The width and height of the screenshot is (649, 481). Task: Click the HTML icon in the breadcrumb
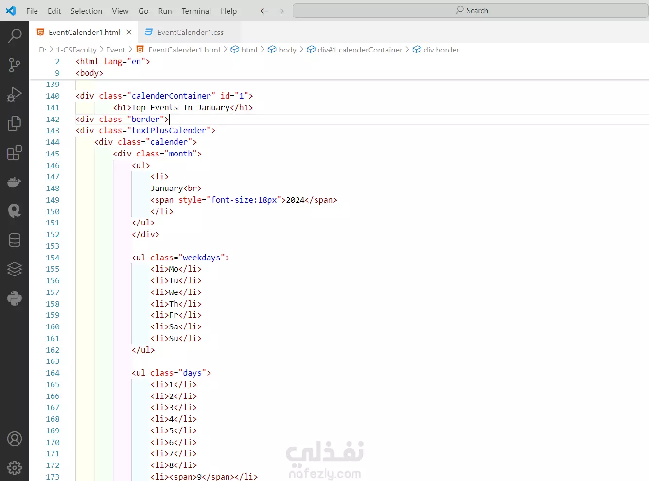point(140,50)
